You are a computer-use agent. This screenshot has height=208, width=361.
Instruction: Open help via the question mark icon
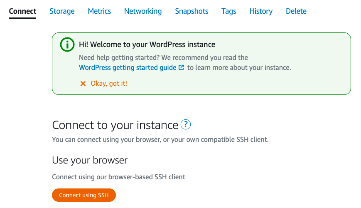tap(186, 124)
